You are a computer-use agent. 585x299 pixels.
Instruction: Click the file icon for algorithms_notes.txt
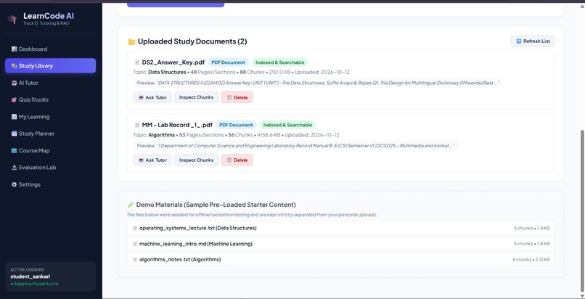click(x=135, y=260)
